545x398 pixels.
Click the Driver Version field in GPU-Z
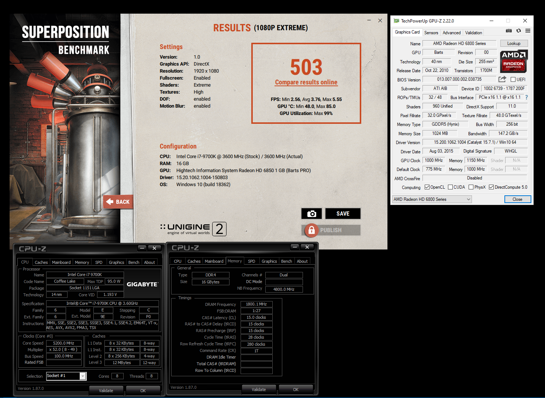475,142
